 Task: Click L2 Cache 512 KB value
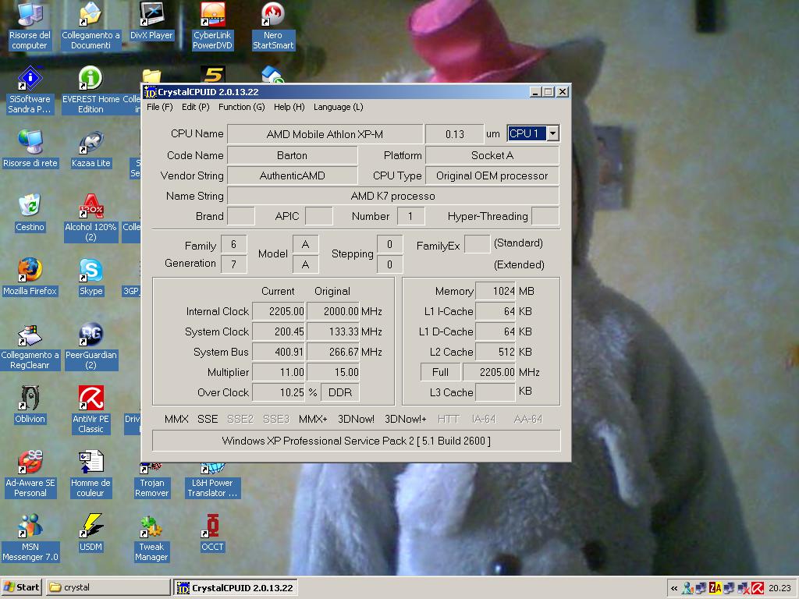pyautogui.click(x=495, y=352)
